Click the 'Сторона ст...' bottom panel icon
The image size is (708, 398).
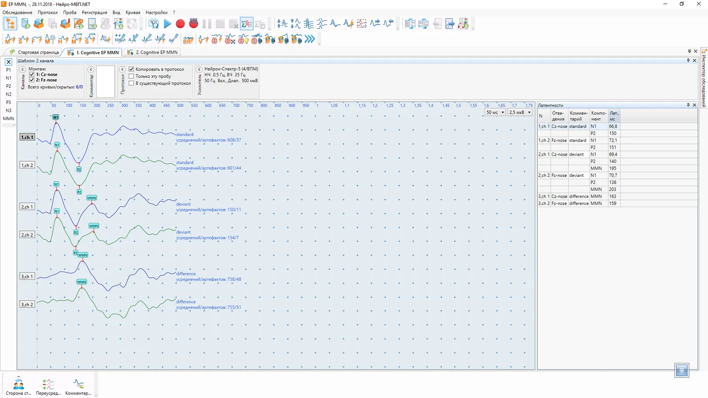click(19, 386)
